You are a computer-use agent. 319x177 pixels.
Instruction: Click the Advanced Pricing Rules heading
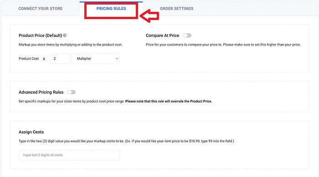coord(41,92)
